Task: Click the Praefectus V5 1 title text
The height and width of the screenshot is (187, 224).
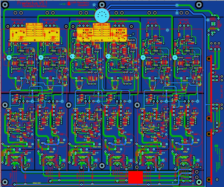Action: coord(28,3)
